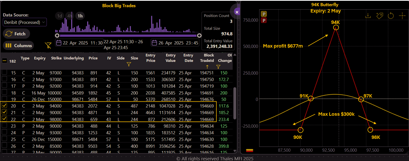Uncheck row 22 with strike 98000
This screenshot has width=409, height=161.
click(x=4, y=119)
